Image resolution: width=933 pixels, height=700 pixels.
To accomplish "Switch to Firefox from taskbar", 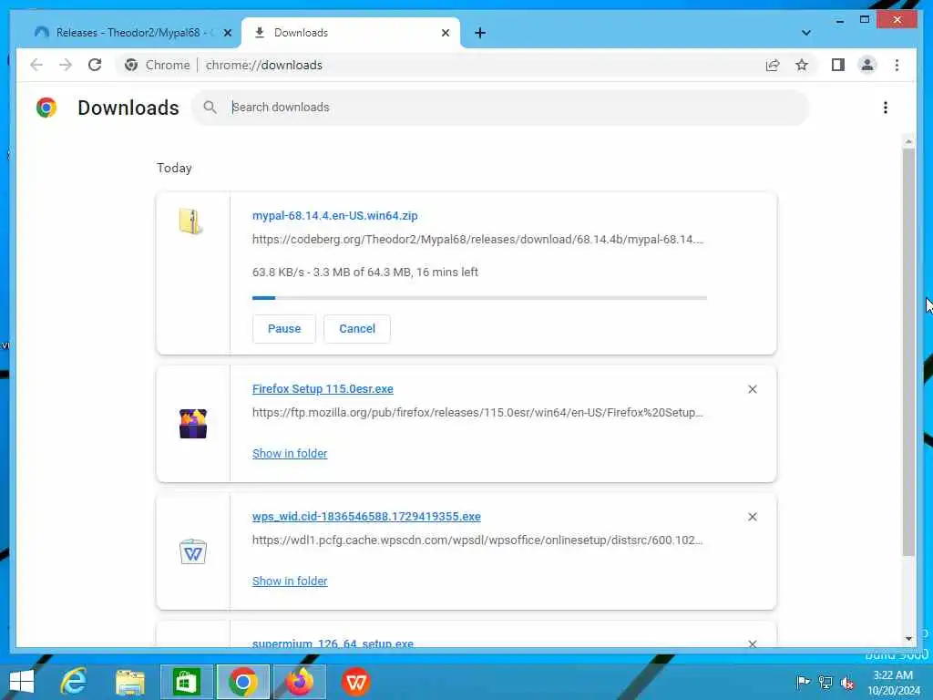I will point(299,682).
